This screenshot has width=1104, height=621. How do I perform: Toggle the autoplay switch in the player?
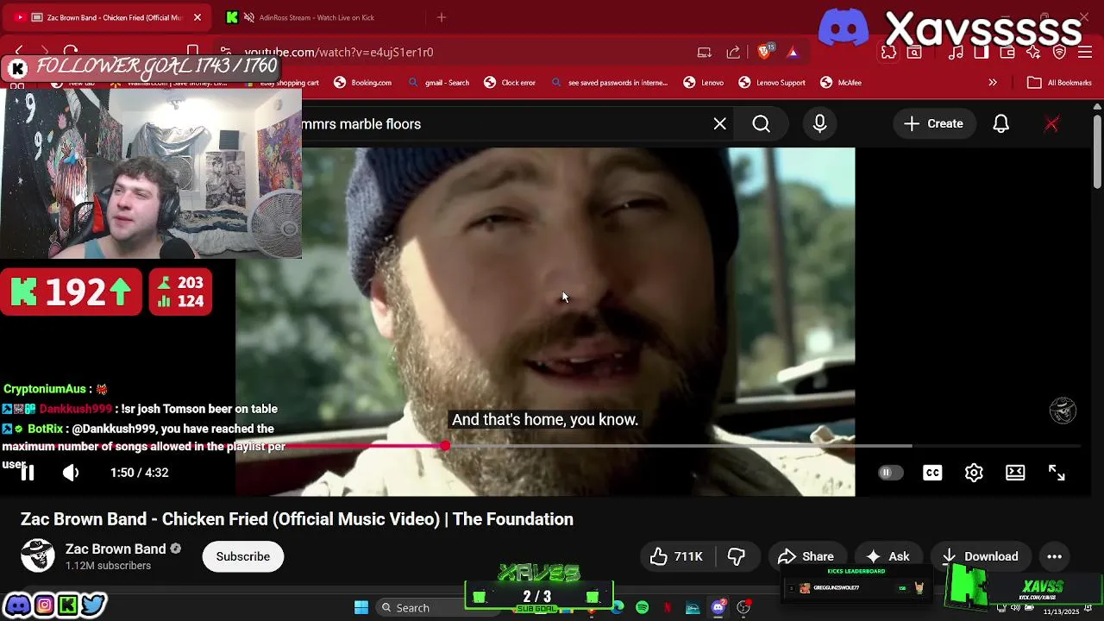[x=890, y=473]
